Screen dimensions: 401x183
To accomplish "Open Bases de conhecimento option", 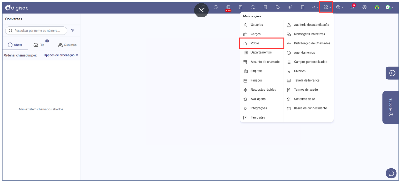I will (x=310, y=108).
